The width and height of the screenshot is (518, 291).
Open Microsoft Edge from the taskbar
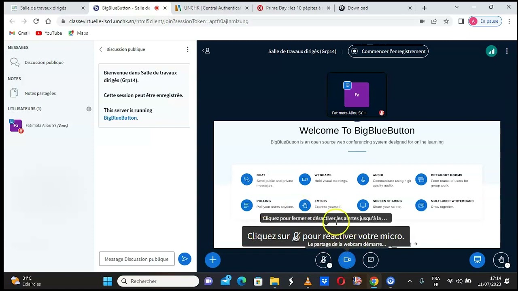tap(241, 281)
